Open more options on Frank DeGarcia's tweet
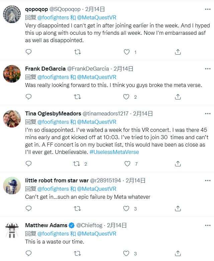Image resolution: width=214 pixels, height=261 pixels. click(x=208, y=69)
